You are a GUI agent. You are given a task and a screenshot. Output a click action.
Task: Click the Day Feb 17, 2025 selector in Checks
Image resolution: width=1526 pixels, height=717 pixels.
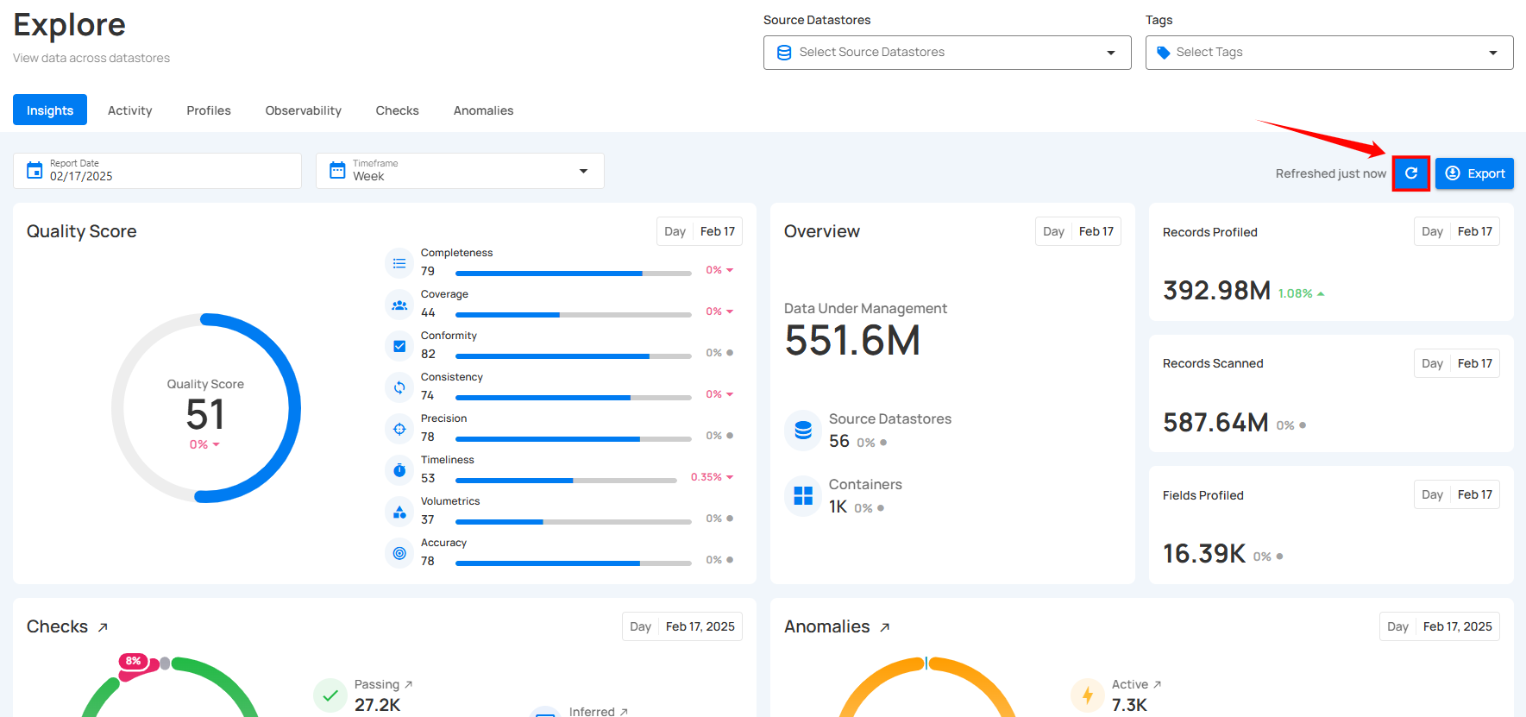pyautogui.click(x=682, y=626)
